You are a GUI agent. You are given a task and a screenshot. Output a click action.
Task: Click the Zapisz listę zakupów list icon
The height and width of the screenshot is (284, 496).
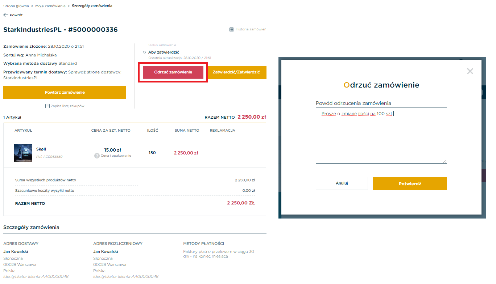coord(47,106)
